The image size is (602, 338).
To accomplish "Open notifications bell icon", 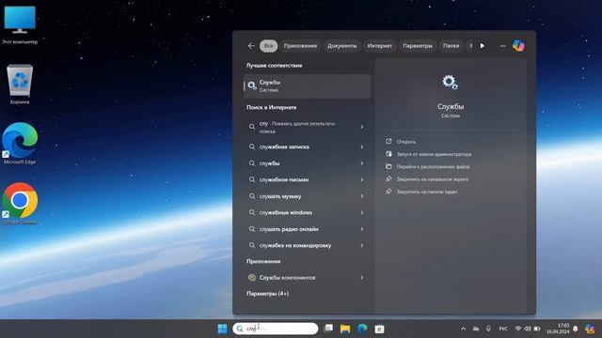I will tap(575, 329).
